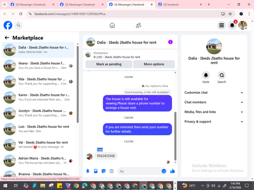
Task: Expand the Customize chat section
Action: pyautogui.click(x=214, y=93)
